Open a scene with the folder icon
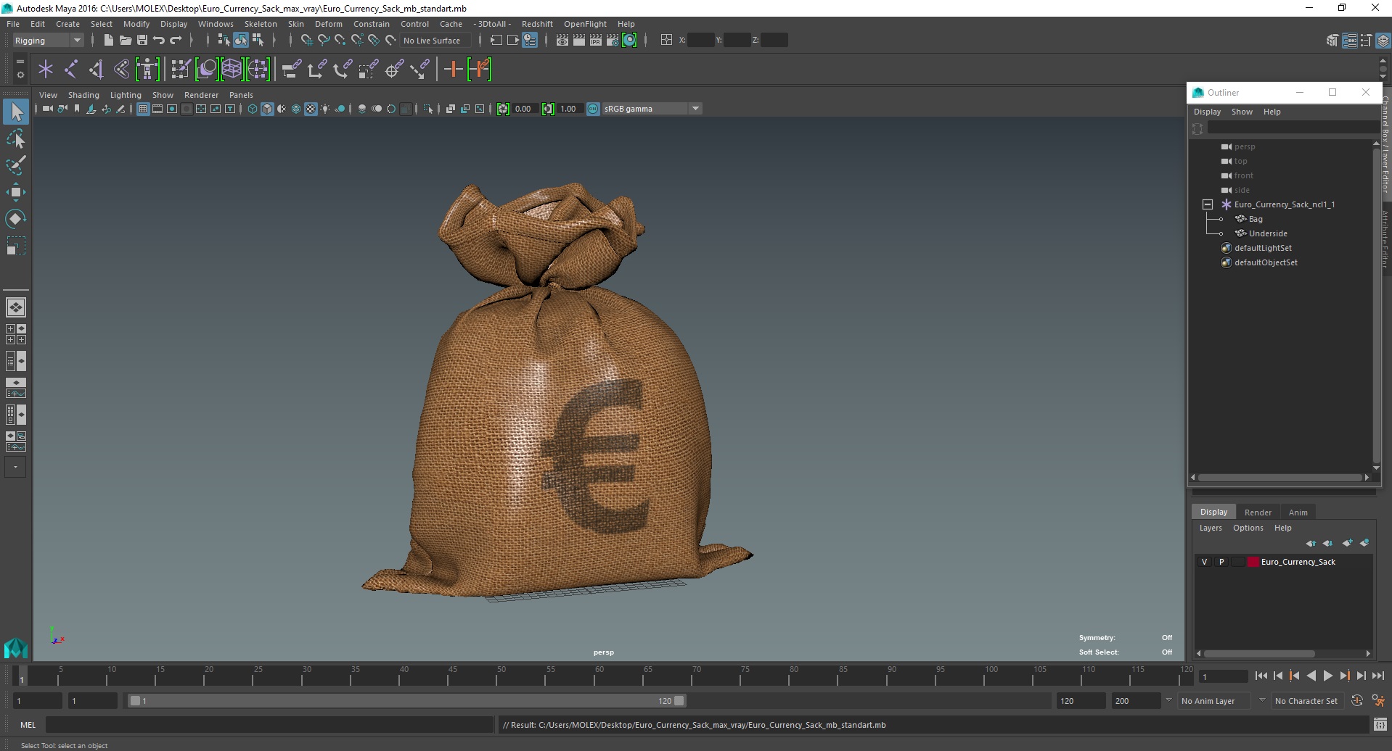 click(125, 40)
